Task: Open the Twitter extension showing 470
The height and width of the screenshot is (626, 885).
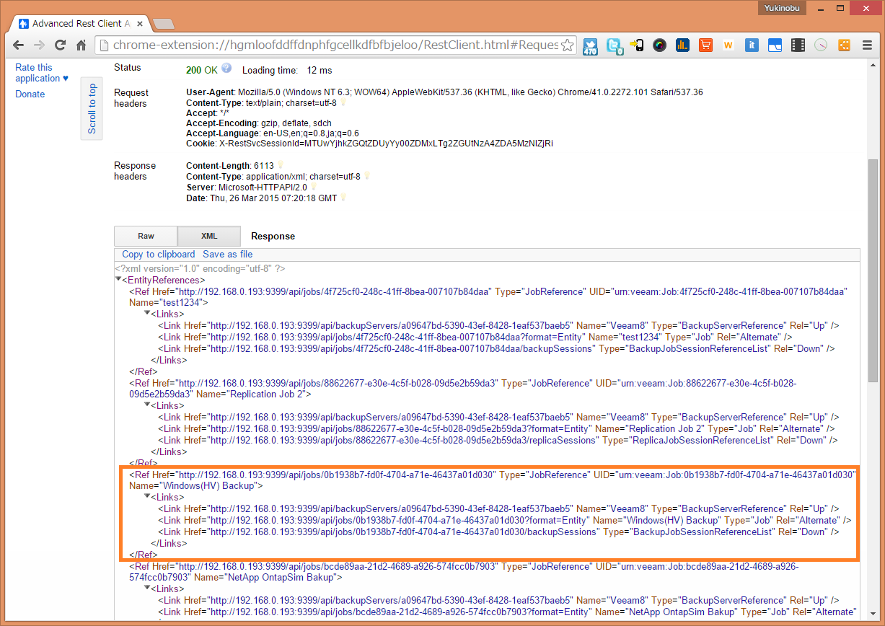Action: pos(591,46)
